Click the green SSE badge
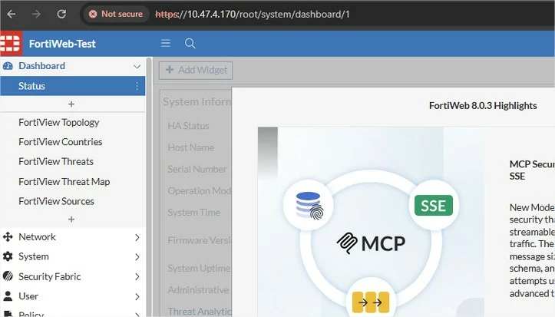Image resolution: width=555 pixels, height=317 pixels. click(x=433, y=206)
